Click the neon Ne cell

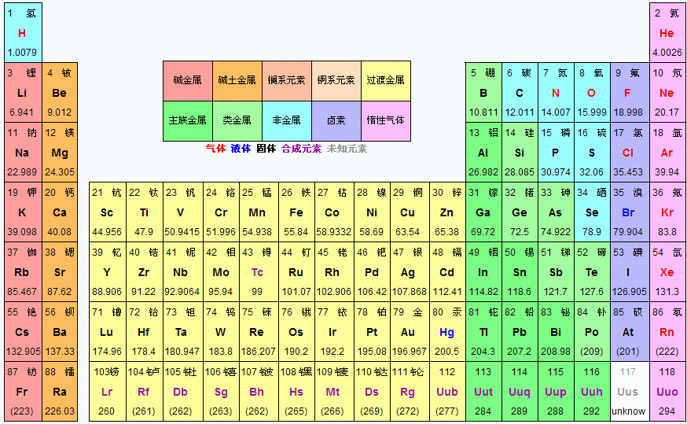tap(667, 93)
